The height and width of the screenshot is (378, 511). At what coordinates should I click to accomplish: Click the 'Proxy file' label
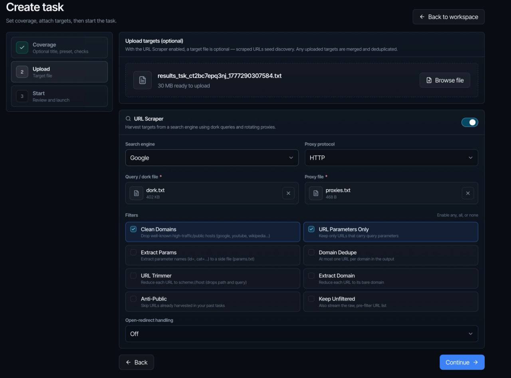point(314,176)
